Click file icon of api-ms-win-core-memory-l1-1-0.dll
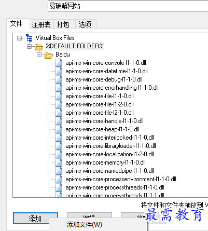 coord(59,162)
